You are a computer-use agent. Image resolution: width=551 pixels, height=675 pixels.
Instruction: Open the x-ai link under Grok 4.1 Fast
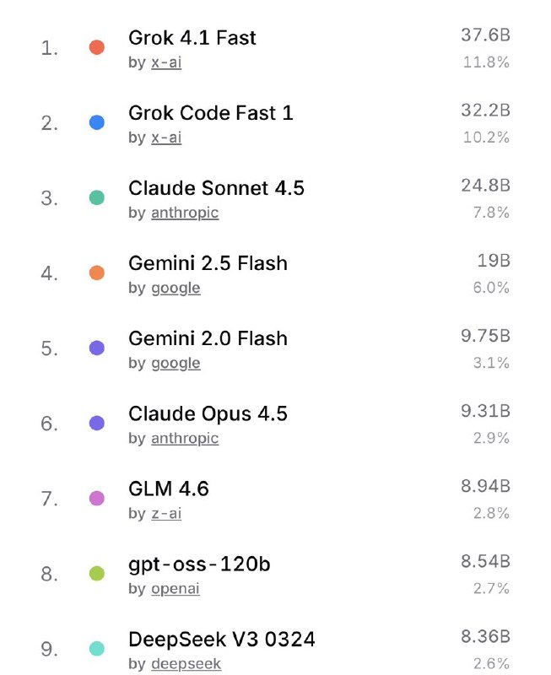pyautogui.click(x=166, y=63)
